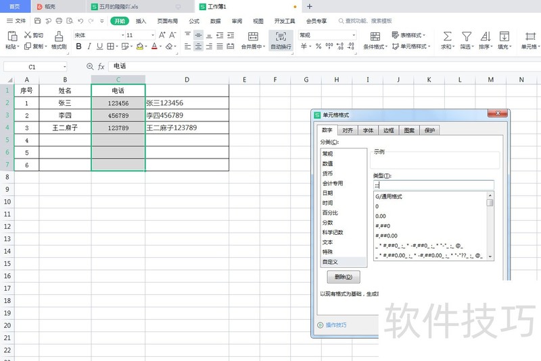Switch to the View (视图) tab
The image size is (541, 361).
pyautogui.click(x=258, y=21)
